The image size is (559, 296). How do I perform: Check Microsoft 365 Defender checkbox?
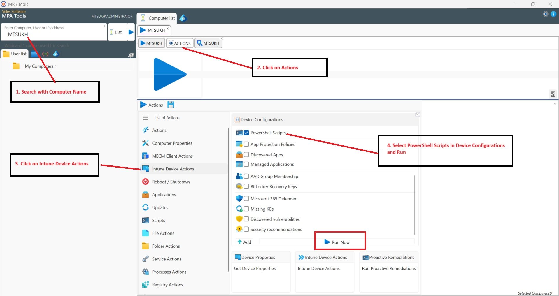point(246,199)
